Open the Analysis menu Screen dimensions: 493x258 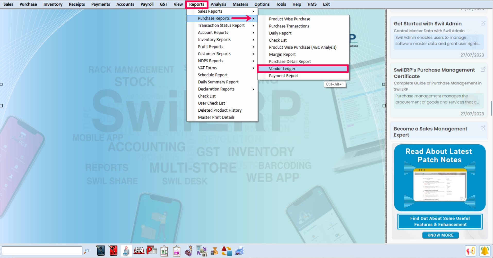click(218, 4)
